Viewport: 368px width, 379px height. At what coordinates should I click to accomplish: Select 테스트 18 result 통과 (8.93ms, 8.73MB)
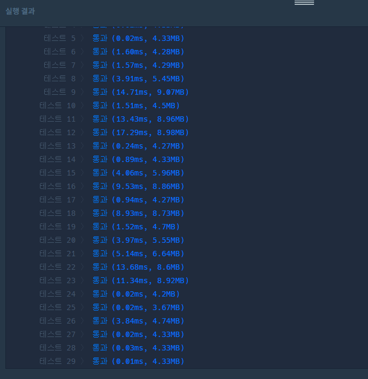pyautogui.click(x=138, y=213)
